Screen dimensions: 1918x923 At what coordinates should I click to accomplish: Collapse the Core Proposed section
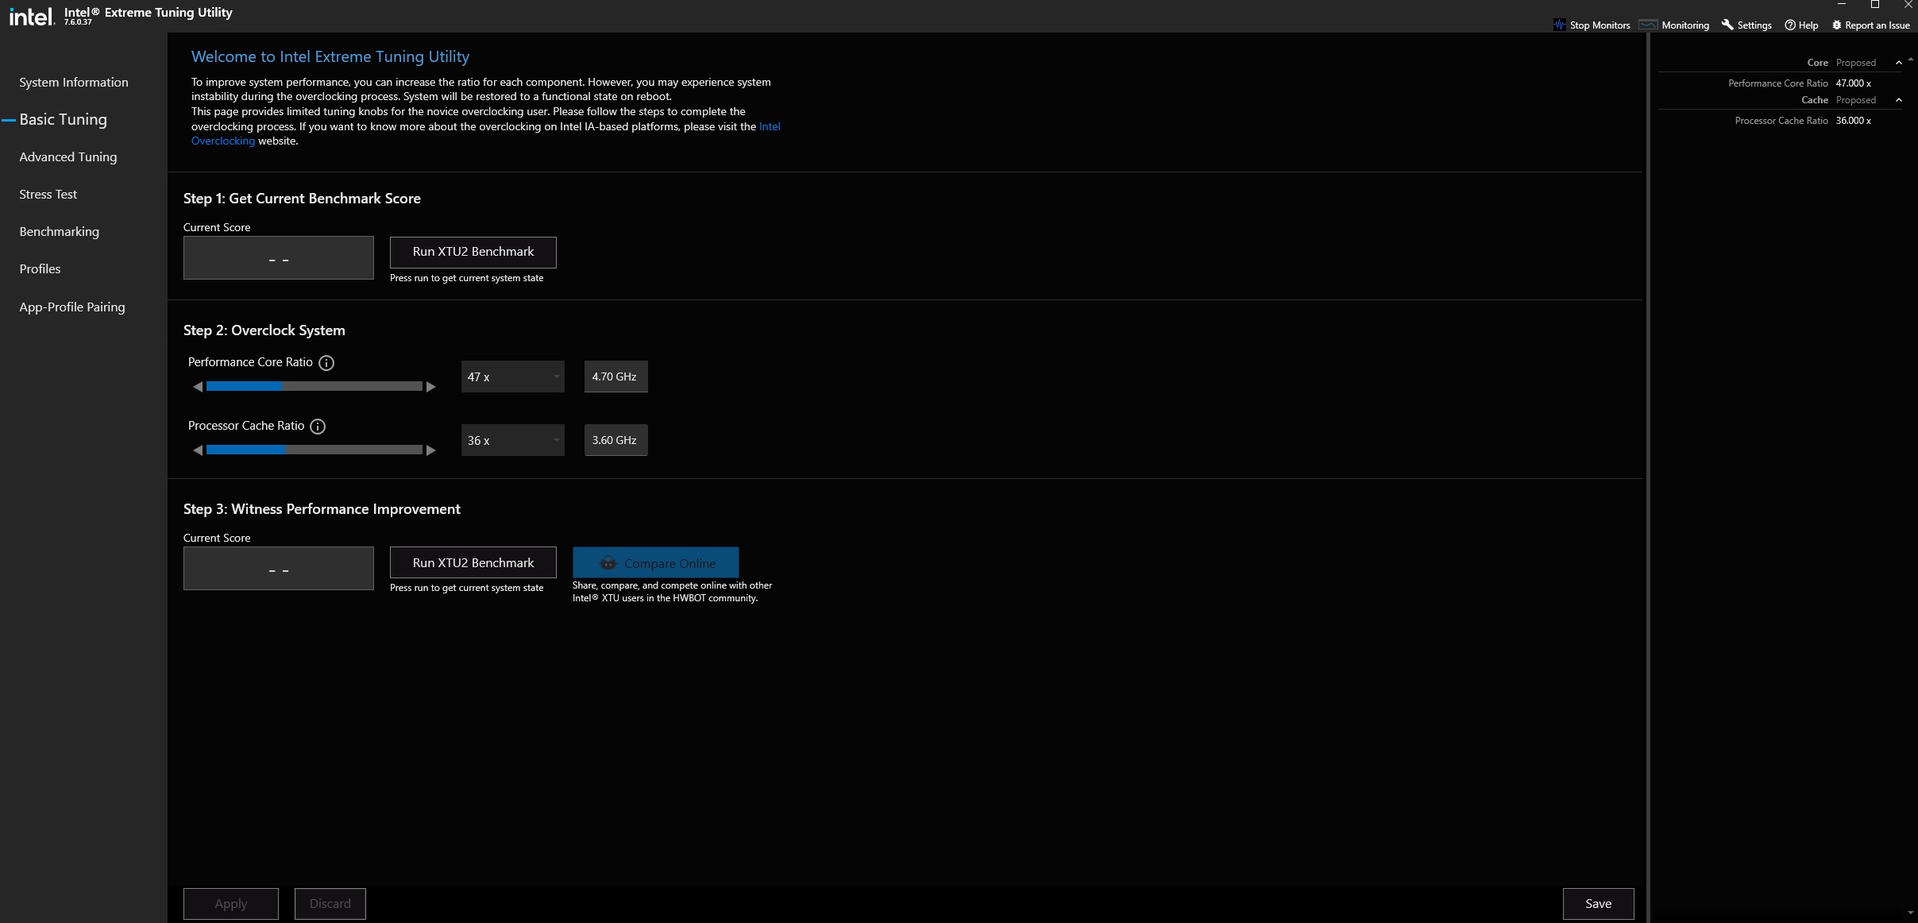pyautogui.click(x=1899, y=63)
